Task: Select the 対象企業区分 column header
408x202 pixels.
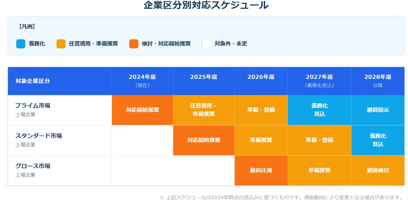Action: 60,81
